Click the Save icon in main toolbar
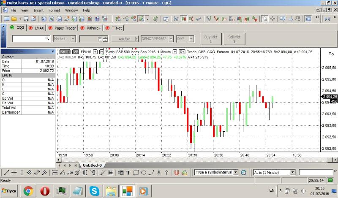 coord(26,19)
